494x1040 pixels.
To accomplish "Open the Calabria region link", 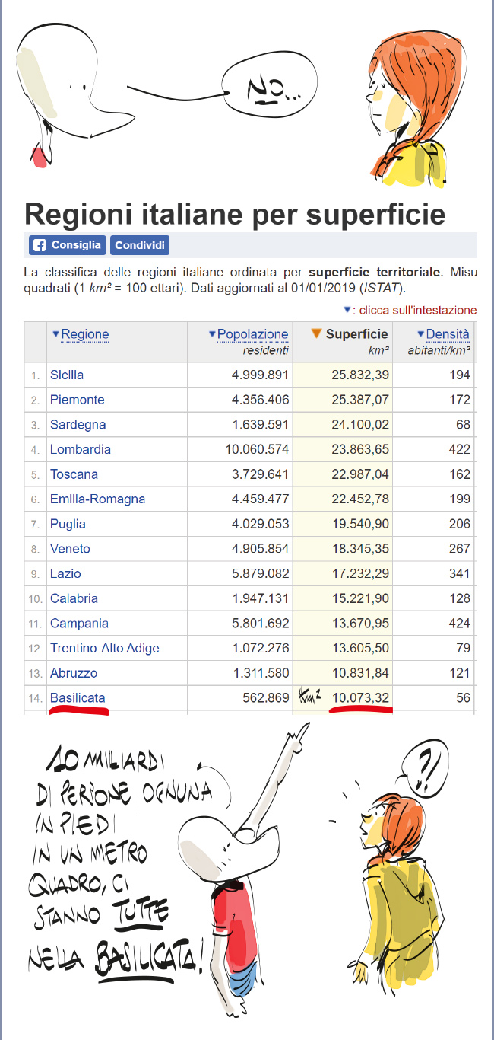I will [74, 598].
